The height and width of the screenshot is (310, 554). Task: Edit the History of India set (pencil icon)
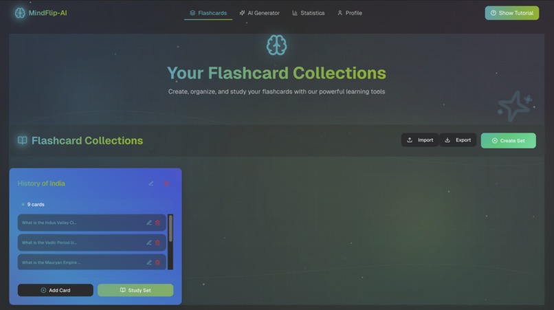click(151, 184)
